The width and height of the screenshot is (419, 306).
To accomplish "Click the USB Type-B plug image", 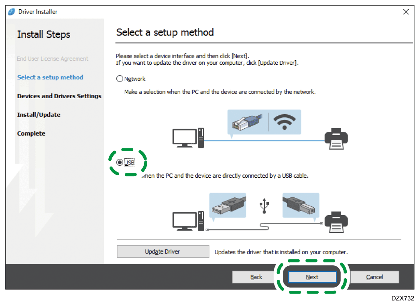I will coord(301,205).
